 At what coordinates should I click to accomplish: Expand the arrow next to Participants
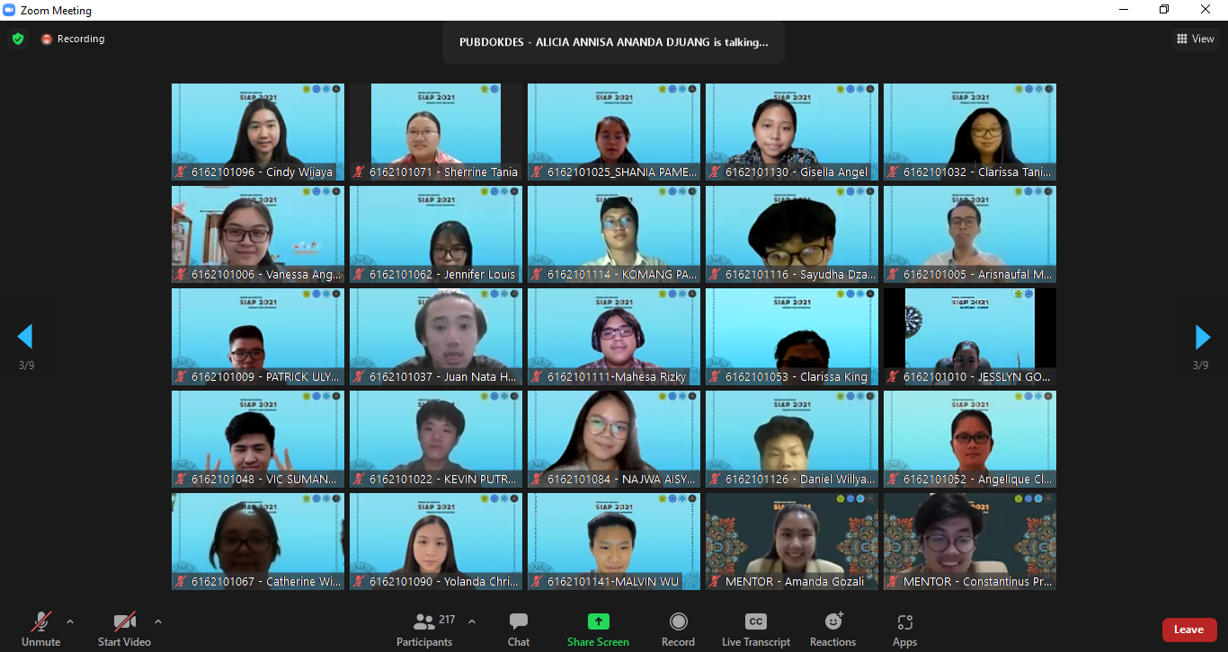pos(472,621)
